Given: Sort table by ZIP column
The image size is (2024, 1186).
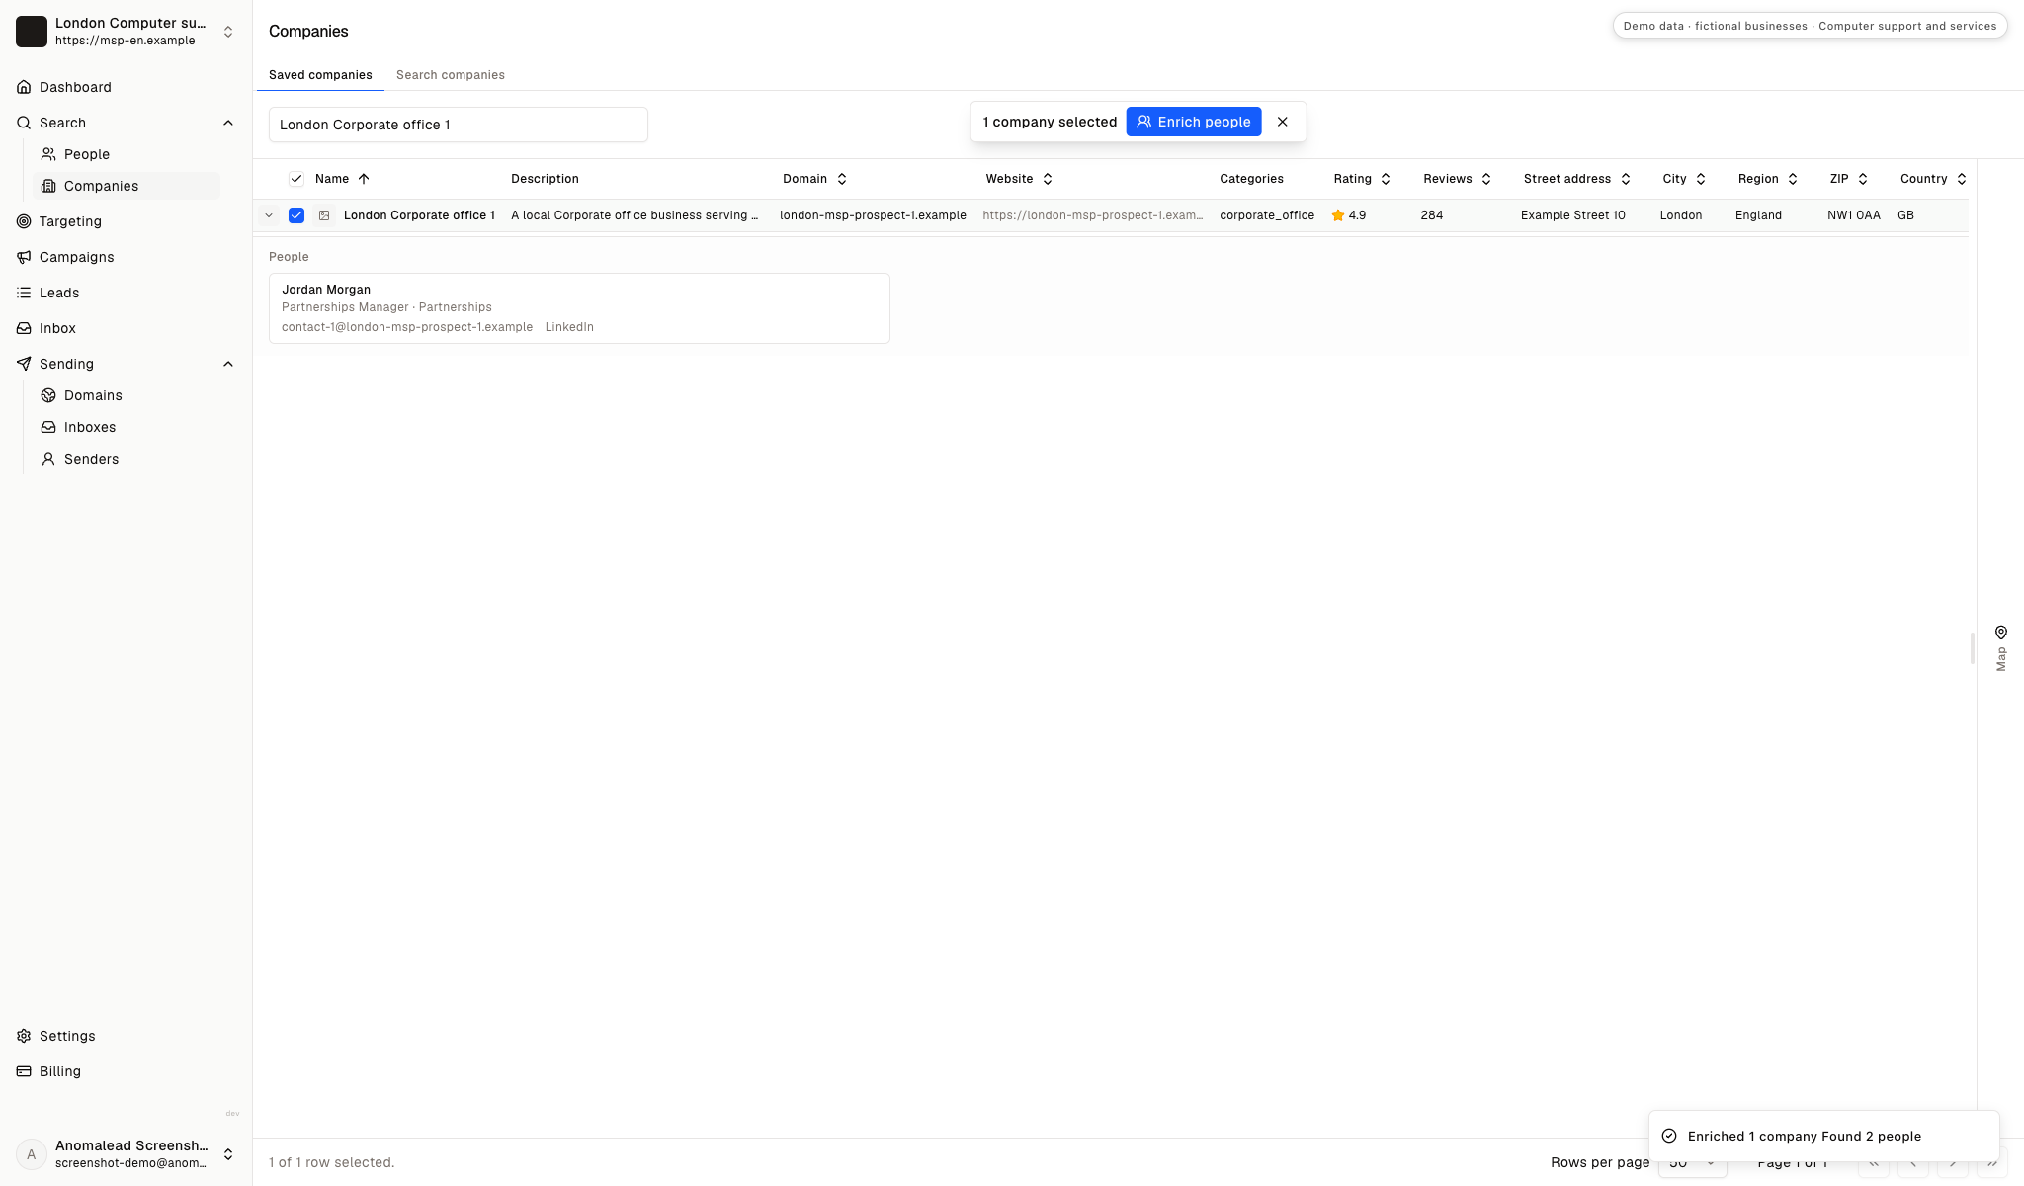Looking at the screenshot, I should tap(1848, 179).
